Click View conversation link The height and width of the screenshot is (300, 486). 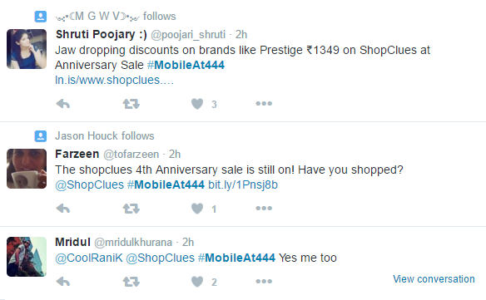click(434, 279)
